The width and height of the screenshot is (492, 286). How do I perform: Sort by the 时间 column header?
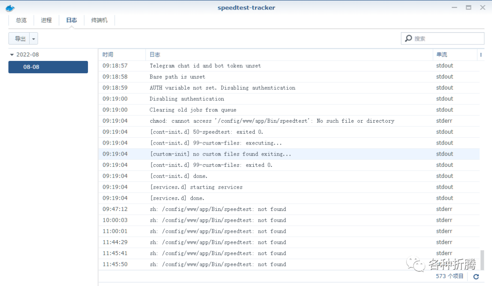(108, 55)
